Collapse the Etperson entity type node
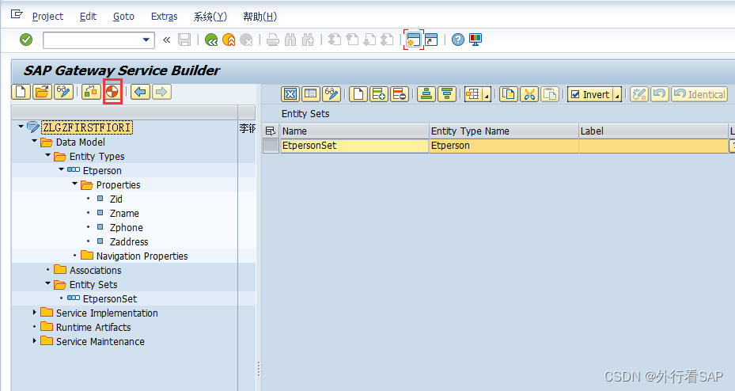The height and width of the screenshot is (391, 735). (62, 169)
